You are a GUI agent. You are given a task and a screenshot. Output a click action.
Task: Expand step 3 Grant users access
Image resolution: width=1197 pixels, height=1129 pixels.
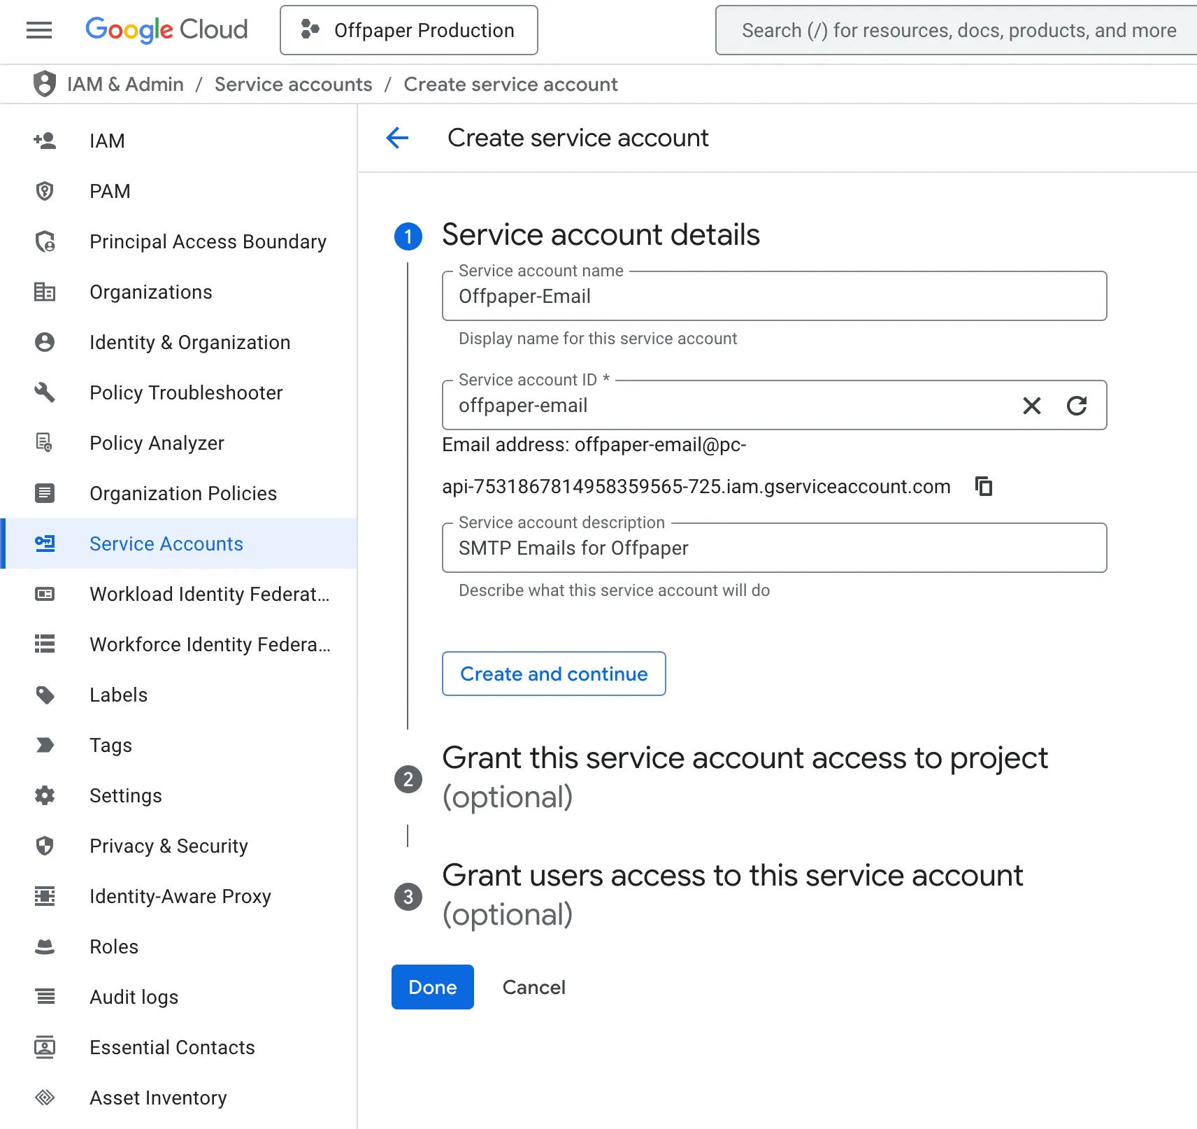732,895
